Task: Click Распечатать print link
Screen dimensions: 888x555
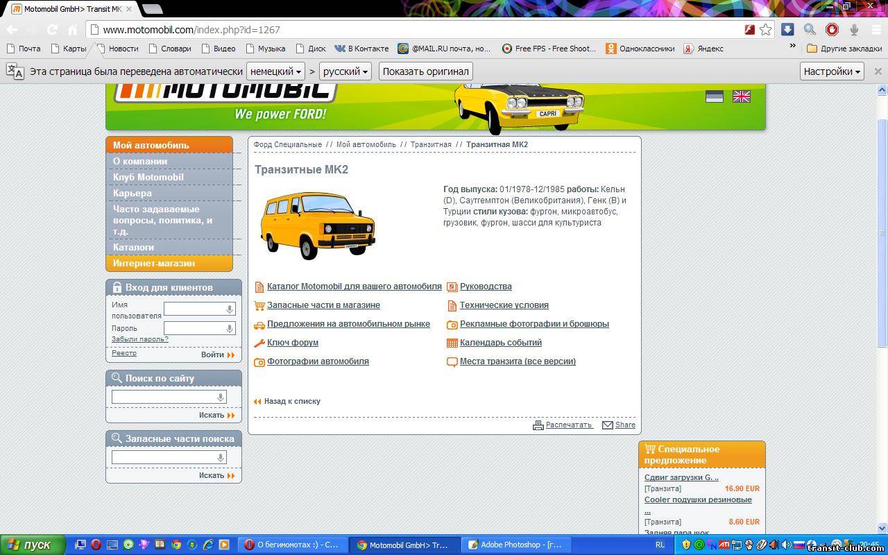Action: [x=569, y=425]
